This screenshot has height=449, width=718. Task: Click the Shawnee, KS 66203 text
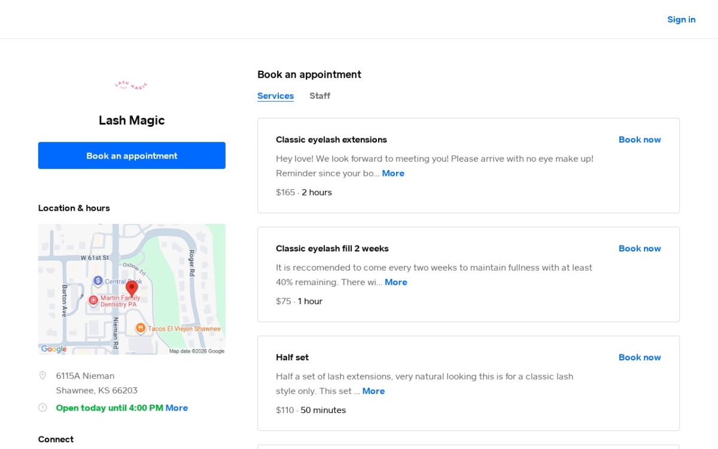(x=97, y=390)
